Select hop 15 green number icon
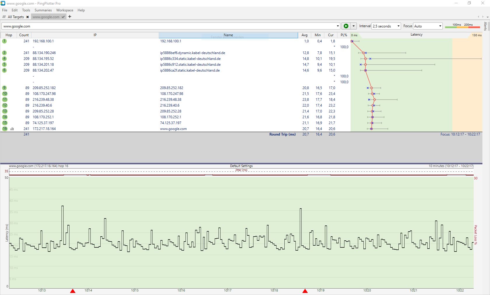The width and height of the screenshot is (490, 295). click(5, 123)
